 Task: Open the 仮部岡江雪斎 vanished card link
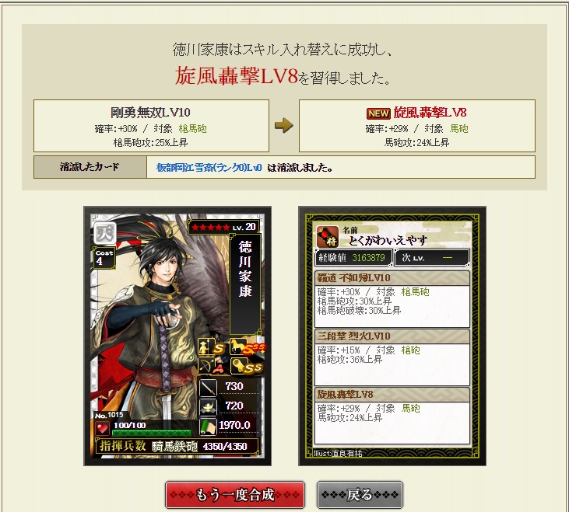click(x=209, y=167)
